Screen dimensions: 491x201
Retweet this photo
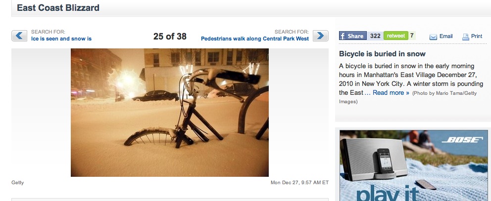(x=396, y=36)
